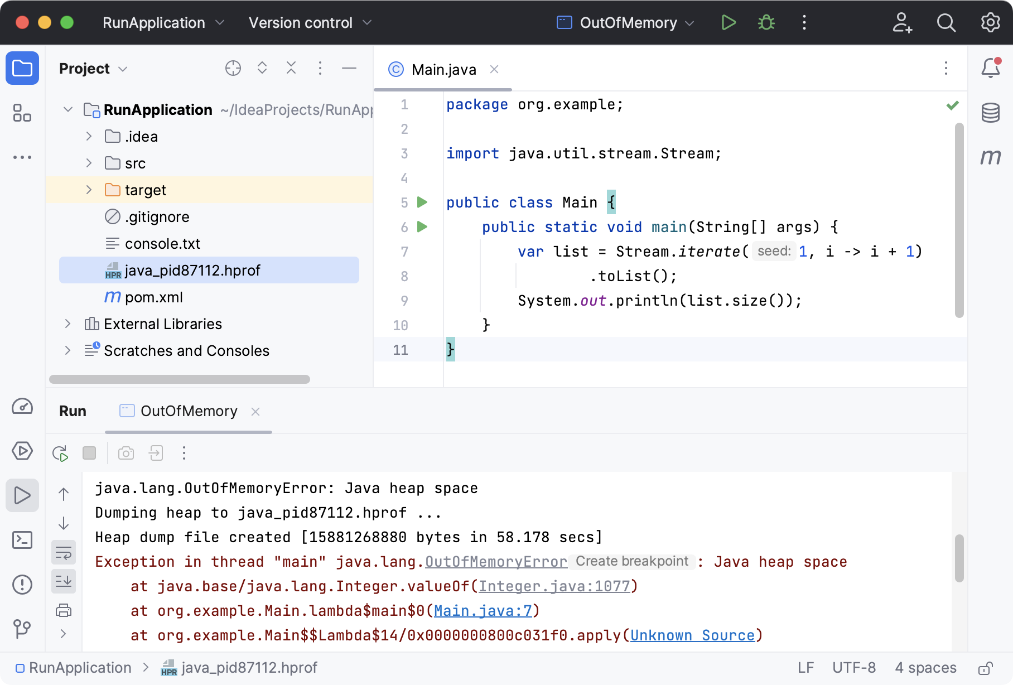Open Version control dropdown
Viewport: 1013px width, 685px height.
310,23
